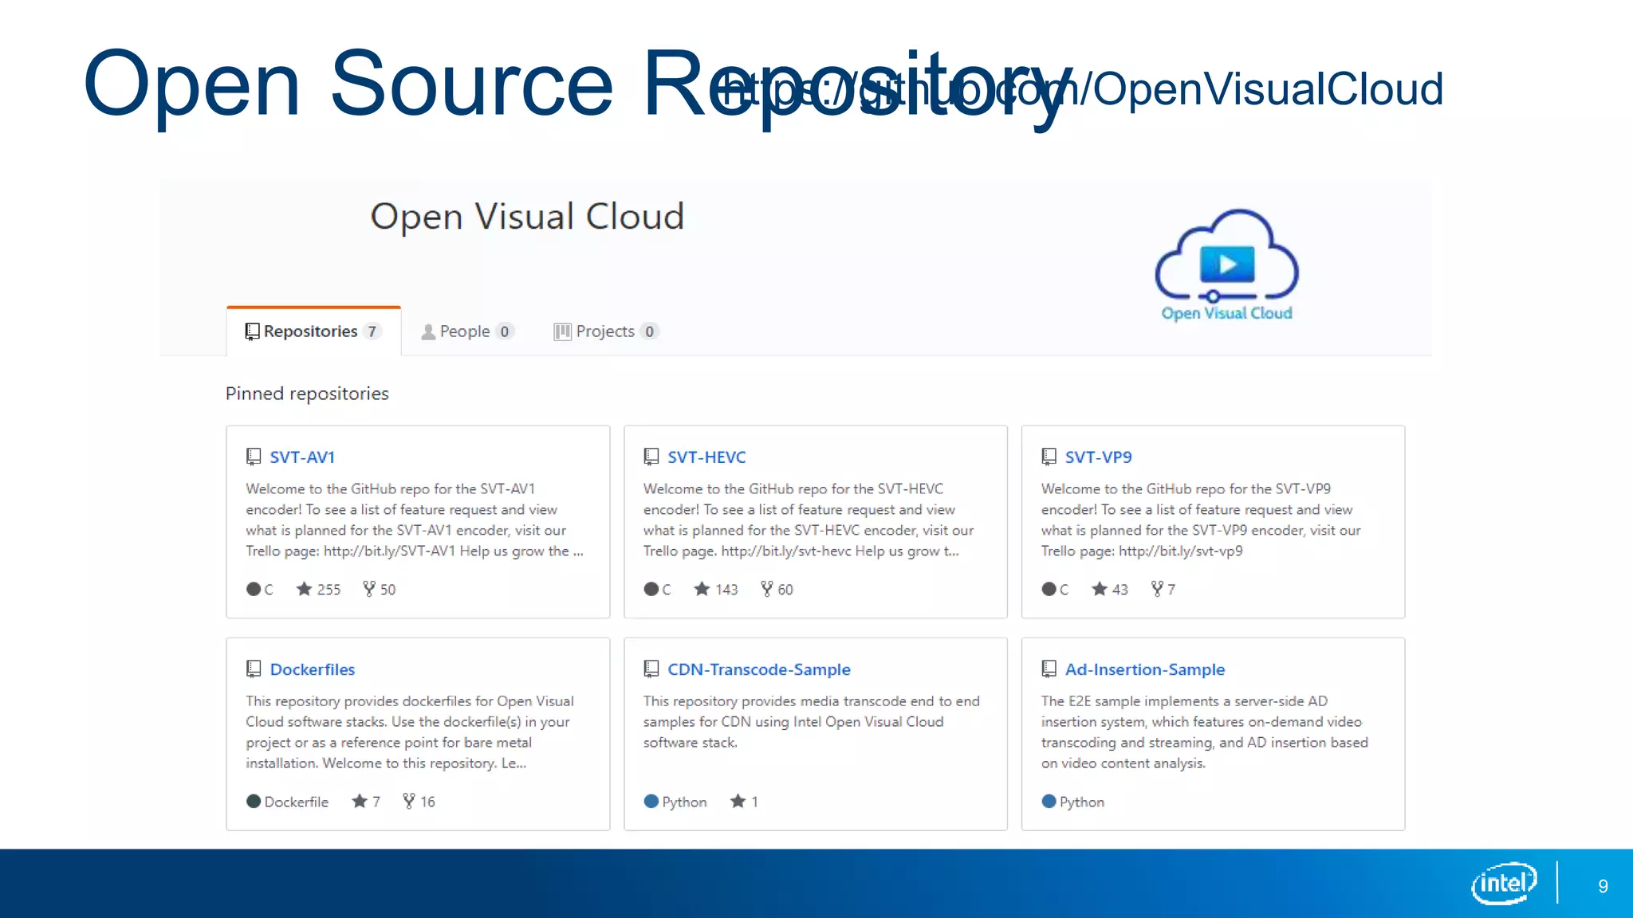Click the fork icon on SVT-VP9 card
1633x918 pixels.
click(1157, 589)
